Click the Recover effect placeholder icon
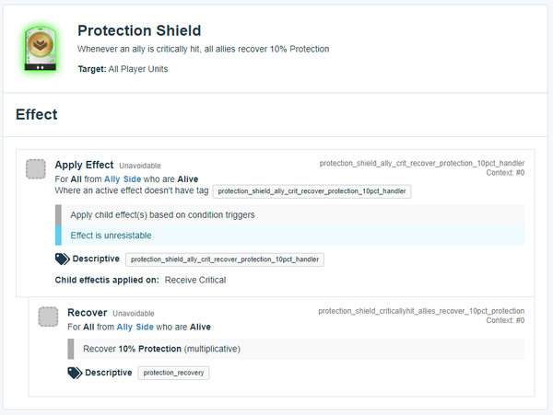The width and height of the screenshot is (553, 415). [48, 317]
